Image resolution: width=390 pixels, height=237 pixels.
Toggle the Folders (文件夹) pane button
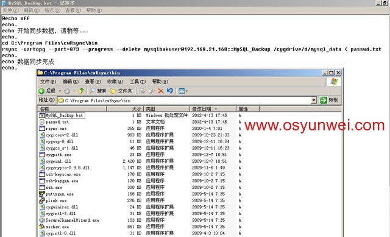pos(121,91)
